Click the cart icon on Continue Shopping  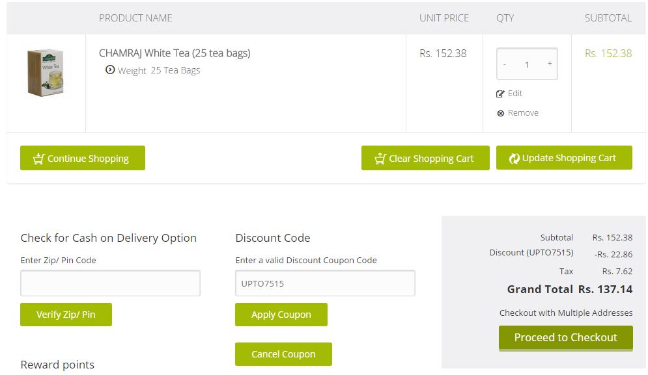coord(38,158)
